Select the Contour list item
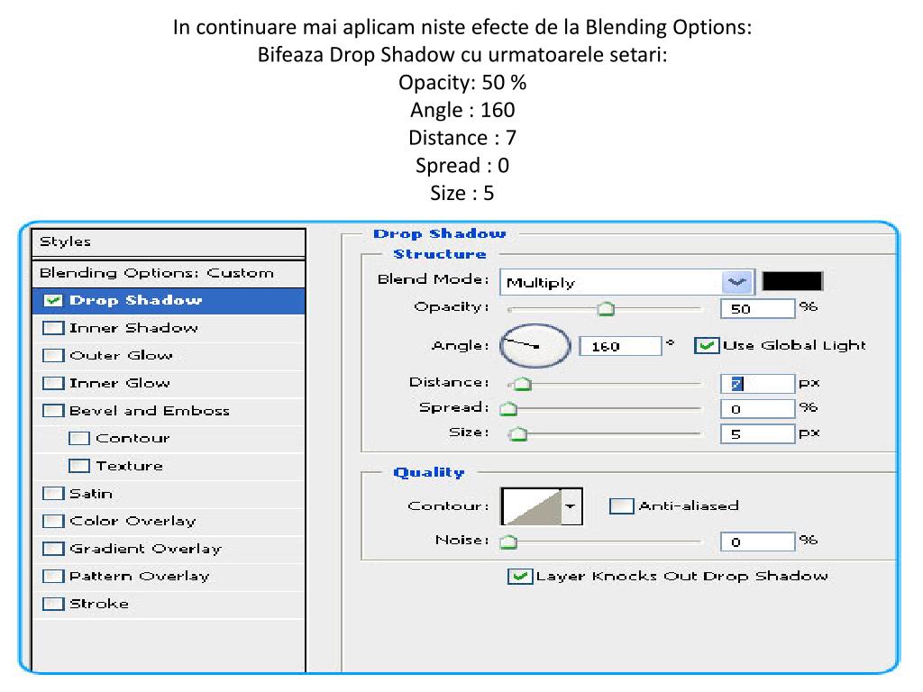923x692 pixels. (169, 439)
